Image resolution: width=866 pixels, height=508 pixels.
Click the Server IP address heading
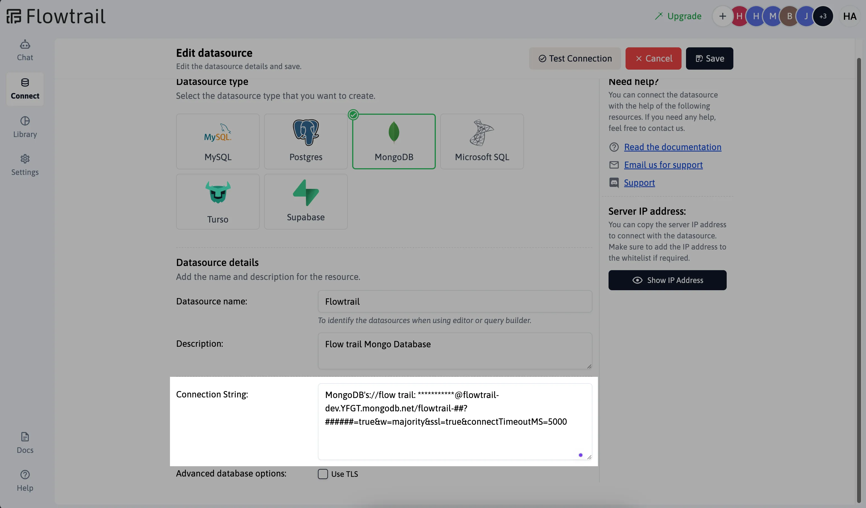click(647, 211)
